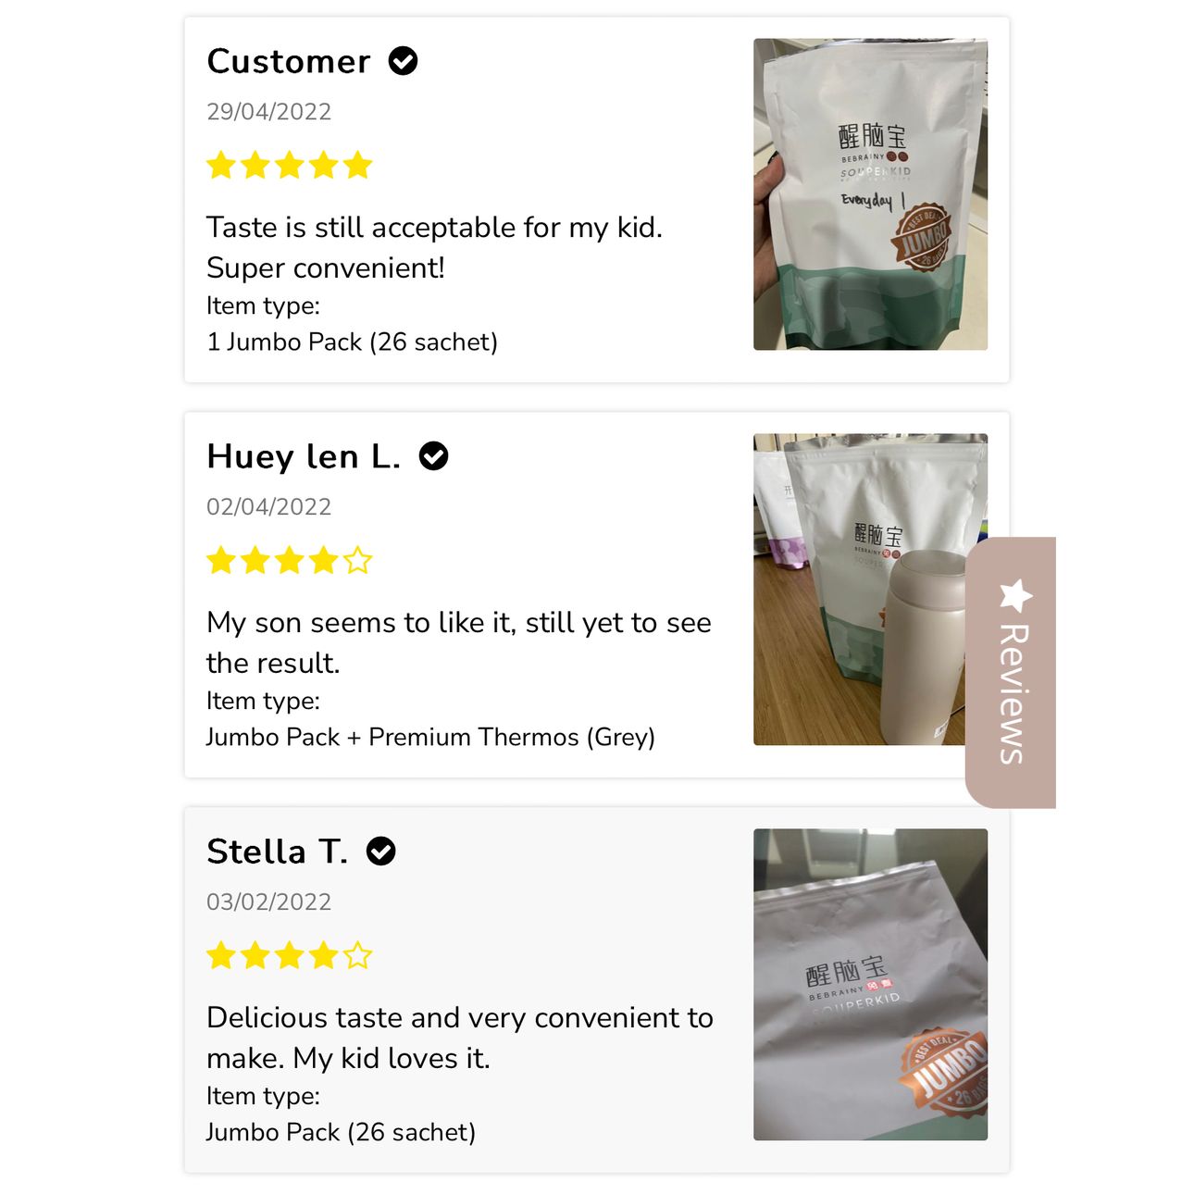1194x1194 pixels.
Task: Click the third star in Stella's rating
Action: (x=290, y=956)
